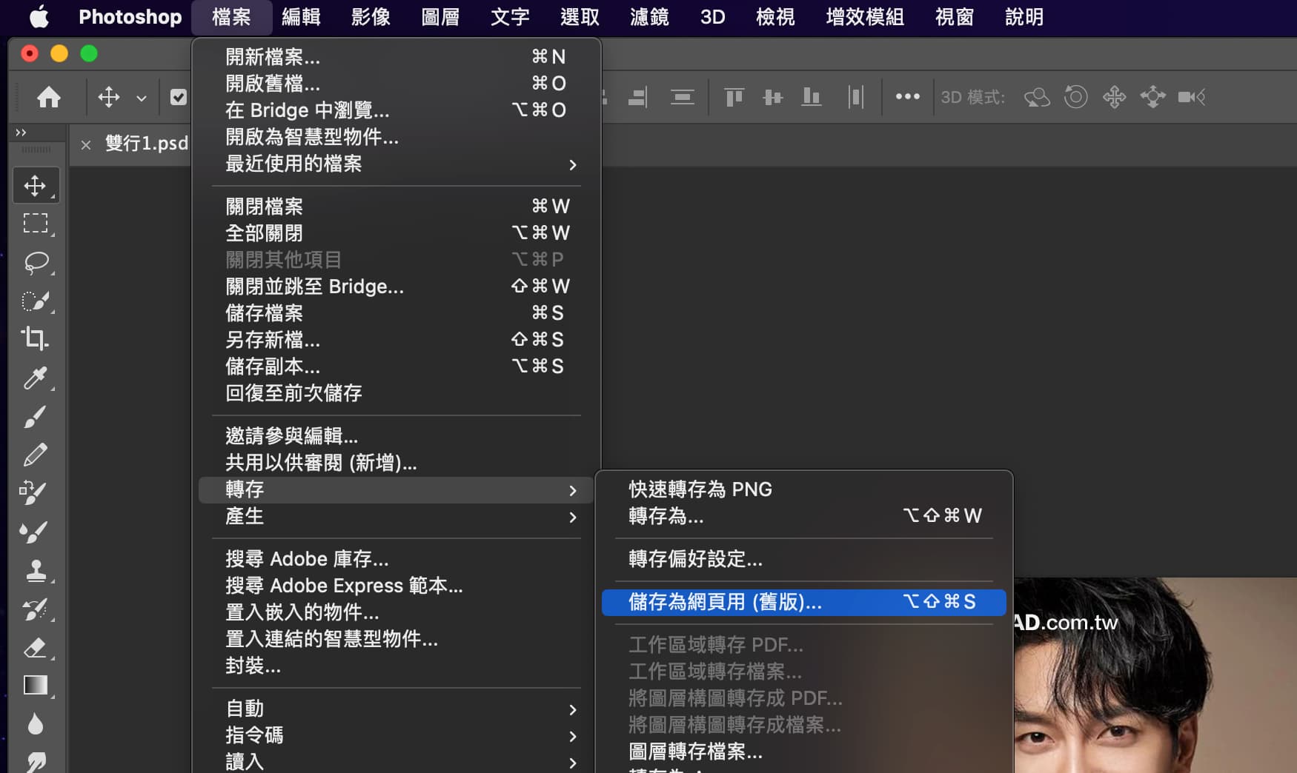
Task: Choose 回復至前次儲存 menu item
Action: [397, 393]
